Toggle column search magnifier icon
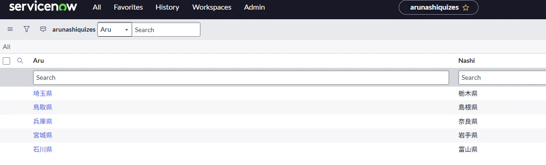This screenshot has height=165, width=546. coord(20,60)
